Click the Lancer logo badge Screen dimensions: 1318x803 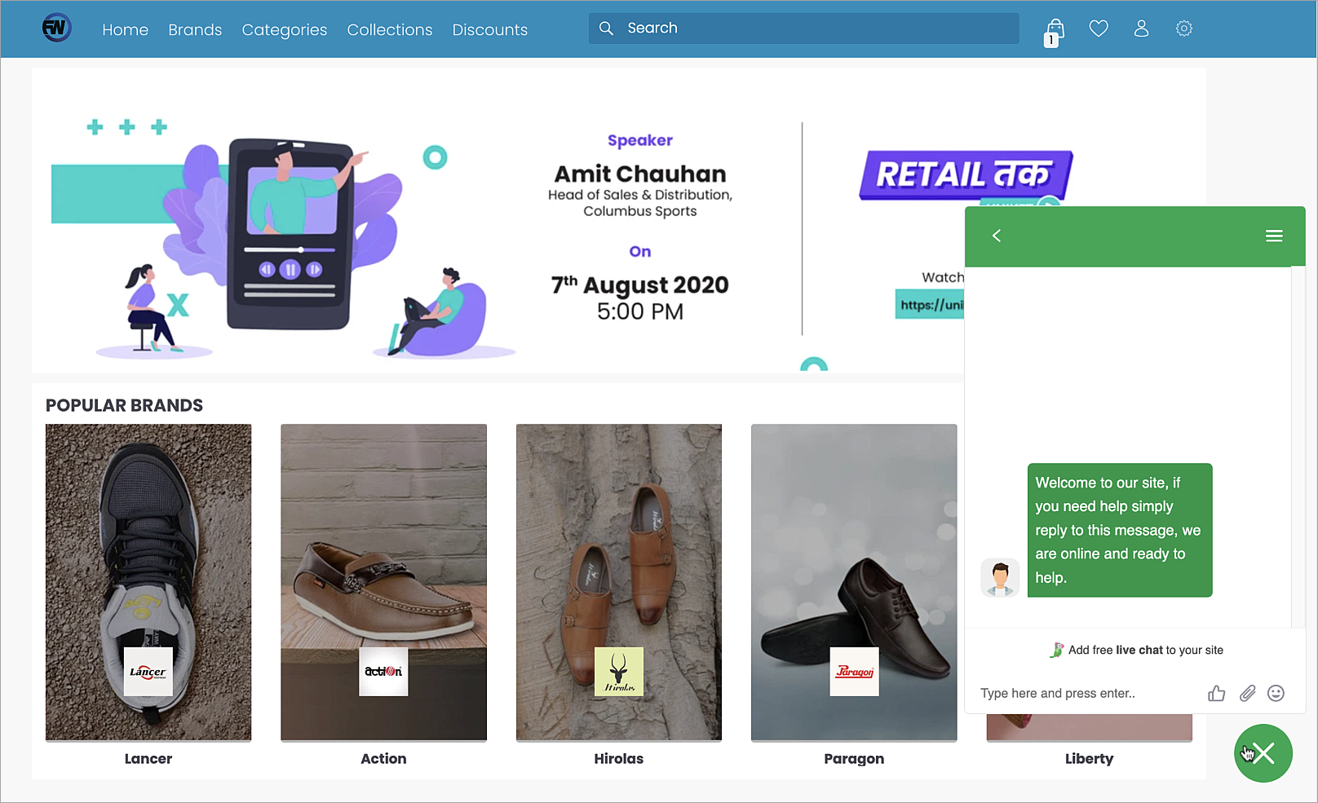tap(148, 672)
